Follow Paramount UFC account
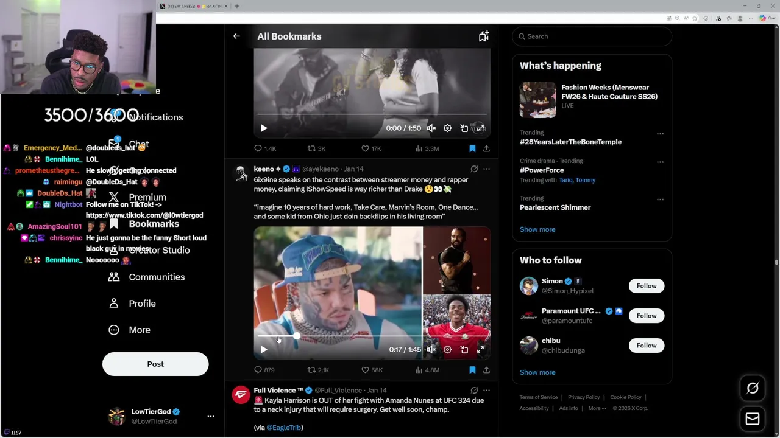Screen dimensions: 780x438 click(647, 316)
